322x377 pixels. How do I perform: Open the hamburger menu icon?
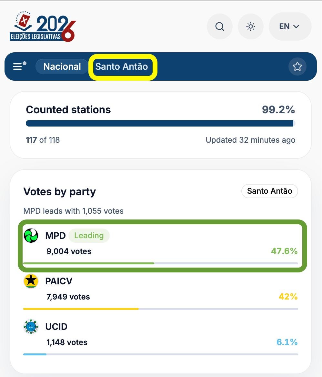pyautogui.click(x=19, y=66)
